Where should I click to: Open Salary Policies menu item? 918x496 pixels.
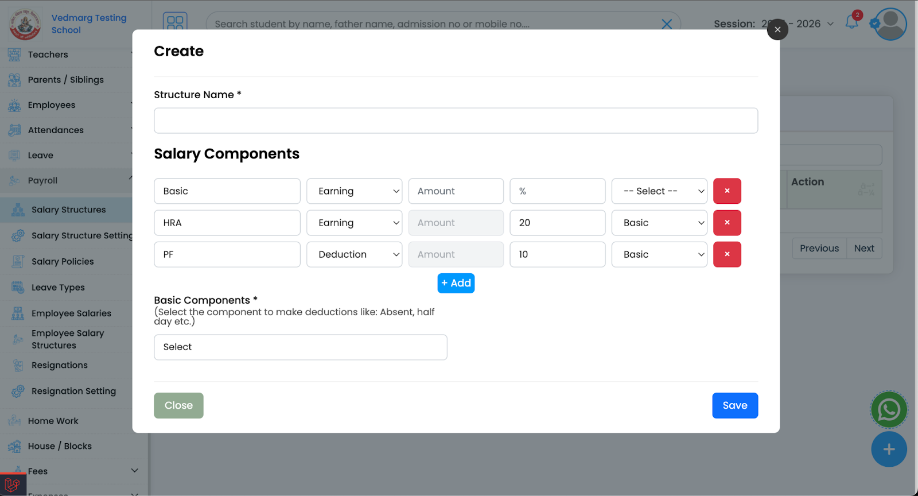(63, 262)
